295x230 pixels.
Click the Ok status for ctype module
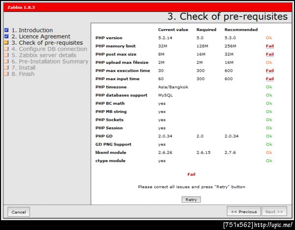pyautogui.click(x=269, y=161)
